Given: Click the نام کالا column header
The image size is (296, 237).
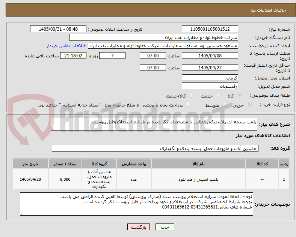Looking at the screenshot, I should (x=198, y=164).
